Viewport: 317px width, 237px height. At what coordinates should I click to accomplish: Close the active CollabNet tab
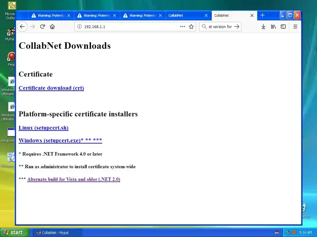tap(252, 15)
